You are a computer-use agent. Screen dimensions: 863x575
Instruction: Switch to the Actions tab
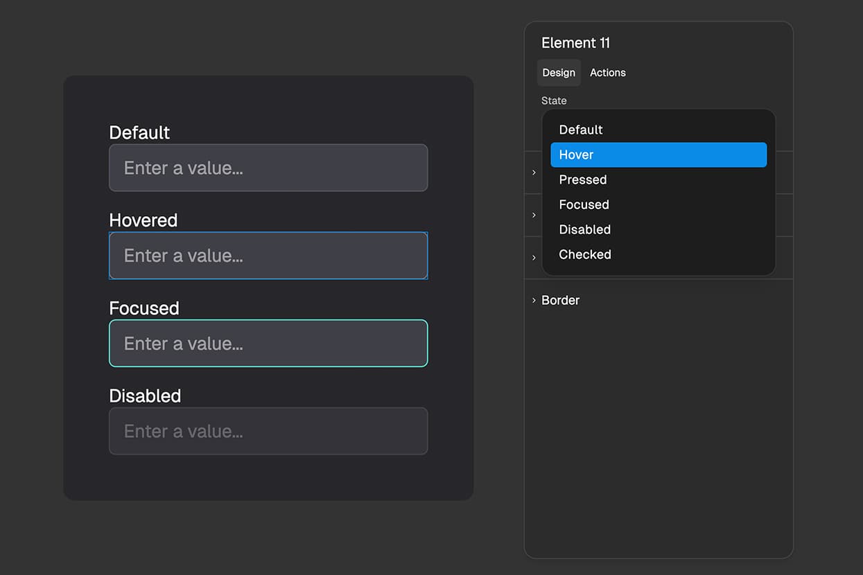click(607, 73)
